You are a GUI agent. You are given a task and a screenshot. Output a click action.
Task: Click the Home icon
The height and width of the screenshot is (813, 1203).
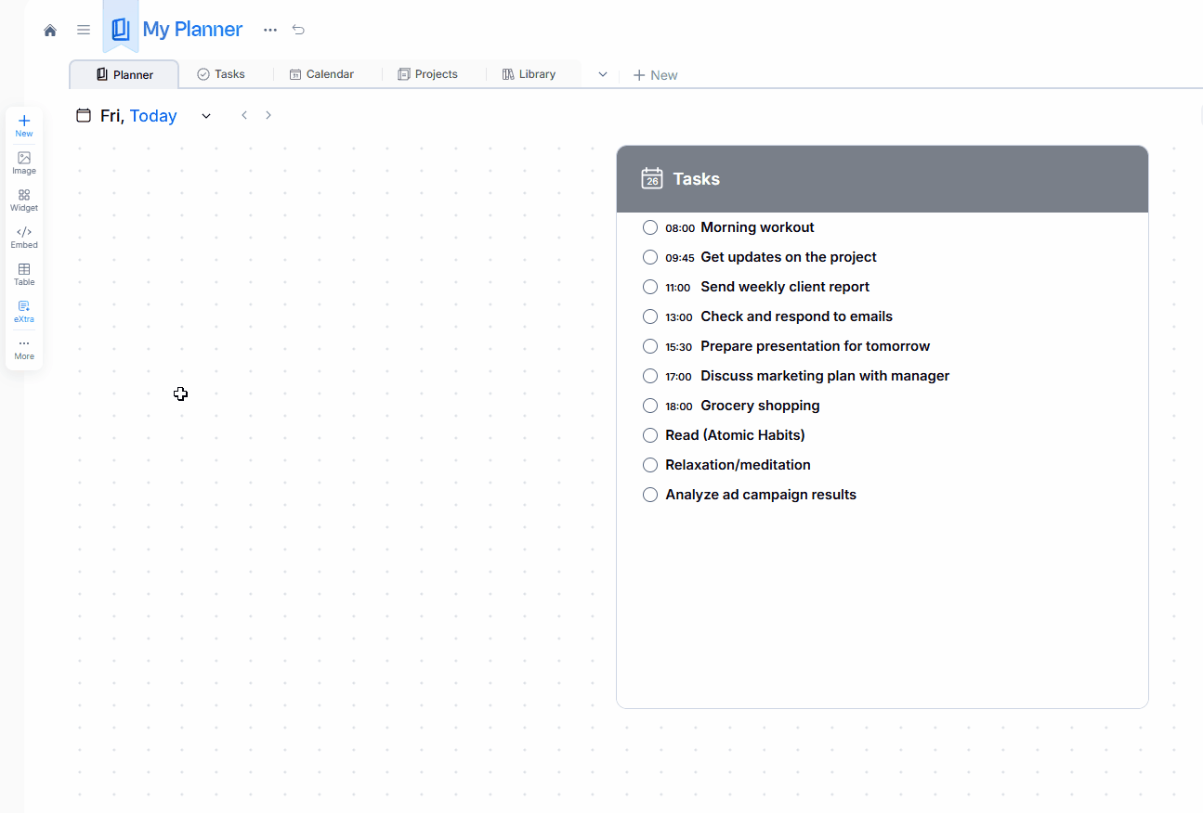point(50,31)
